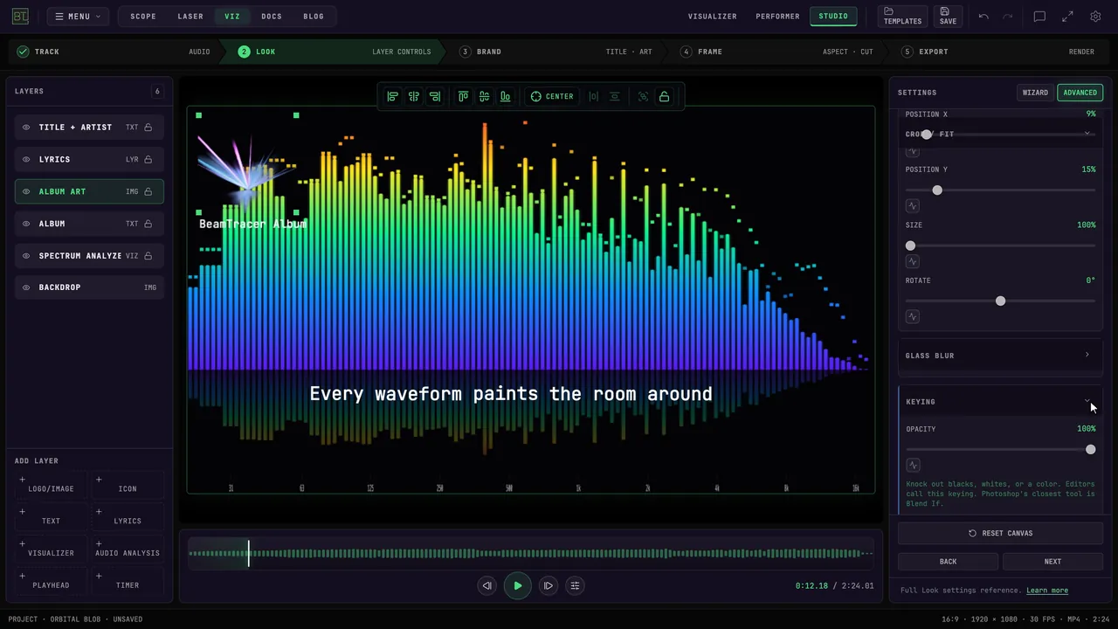1118x629 pixels.
Task: Skip to previous frame
Action: (487, 585)
